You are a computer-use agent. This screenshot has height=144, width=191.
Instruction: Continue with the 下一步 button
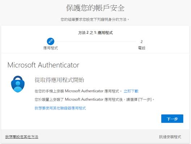172,119
